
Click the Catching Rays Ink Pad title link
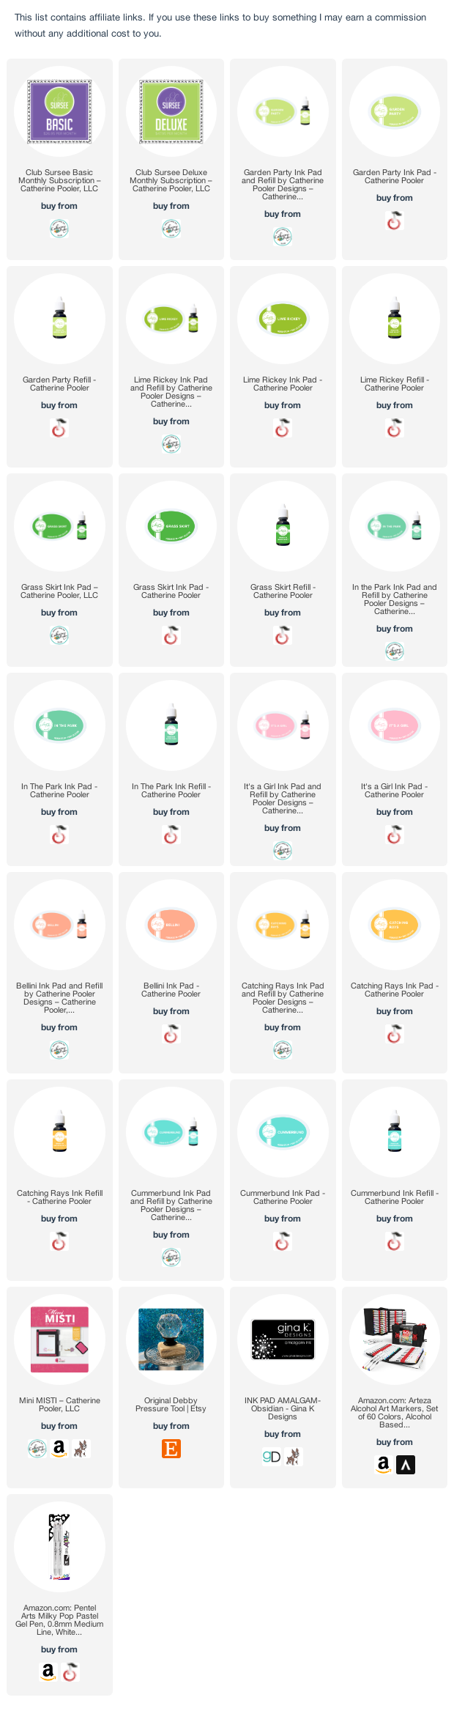(x=394, y=990)
